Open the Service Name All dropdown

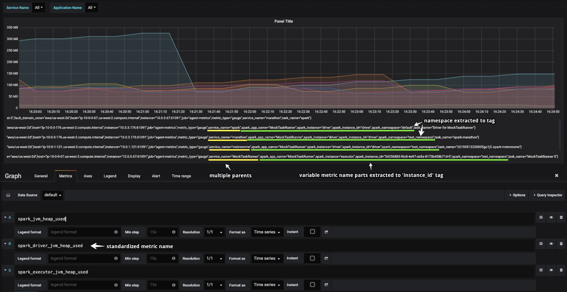coord(39,7)
